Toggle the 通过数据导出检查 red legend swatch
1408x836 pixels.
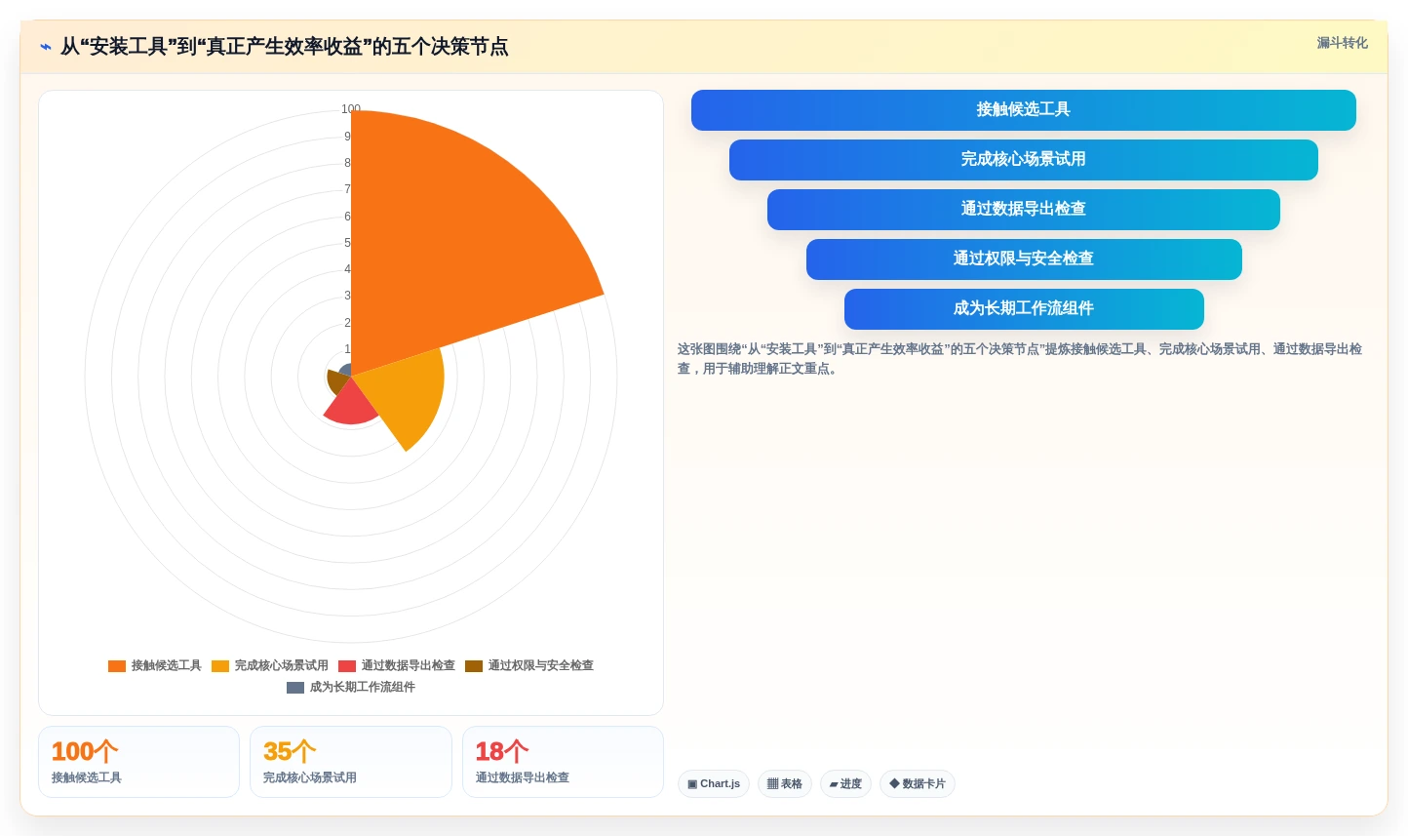[x=347, y=666]
